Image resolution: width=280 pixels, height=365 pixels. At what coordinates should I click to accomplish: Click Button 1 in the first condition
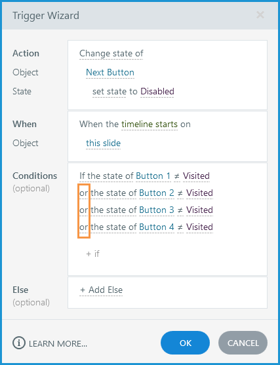pos(153,176)
